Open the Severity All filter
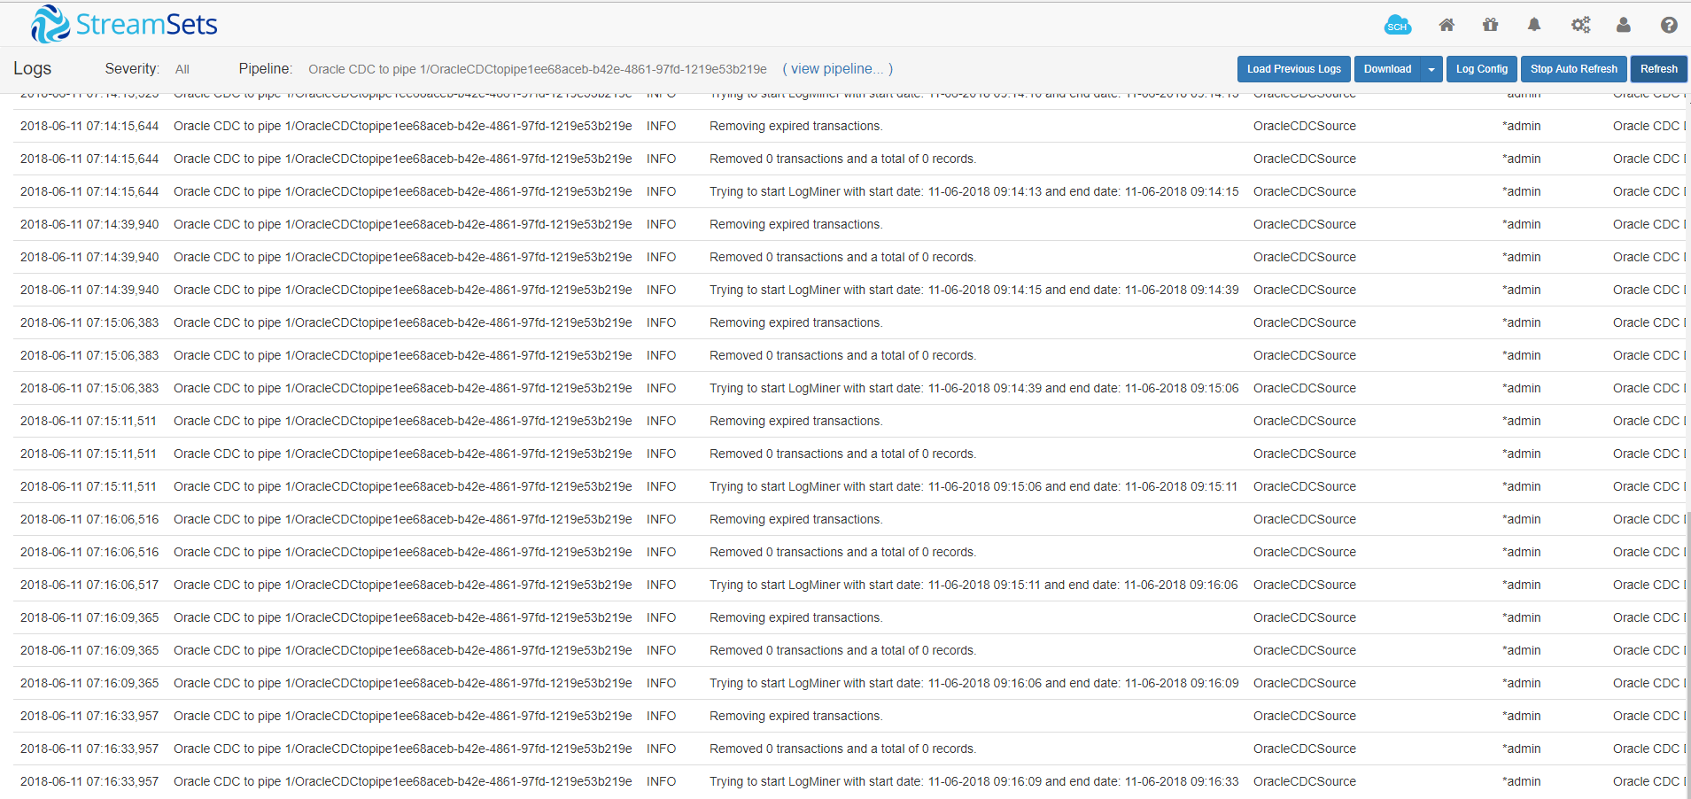This screenshot has width=1691, height=799. (x=182, y=69)
